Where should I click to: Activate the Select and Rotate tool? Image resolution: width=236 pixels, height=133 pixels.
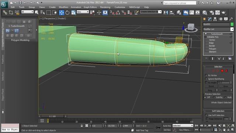pos(67,13)
